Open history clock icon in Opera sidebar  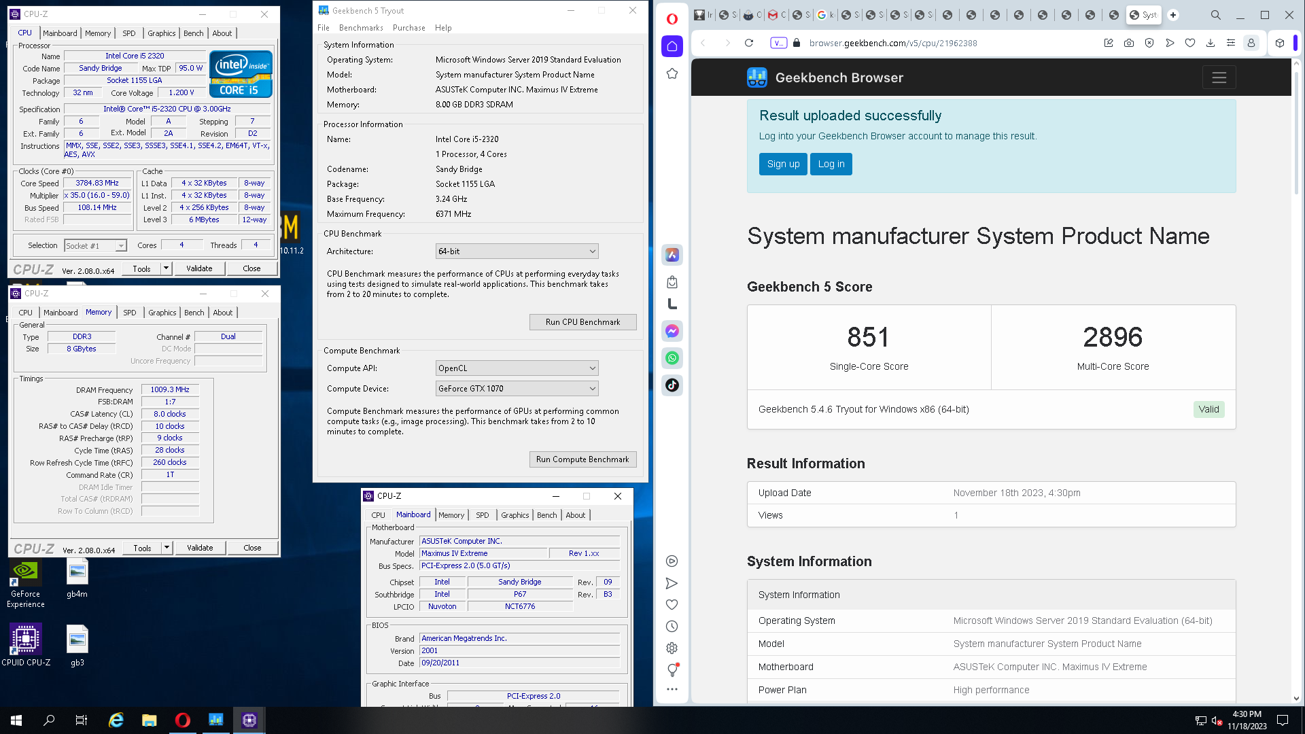672,627
